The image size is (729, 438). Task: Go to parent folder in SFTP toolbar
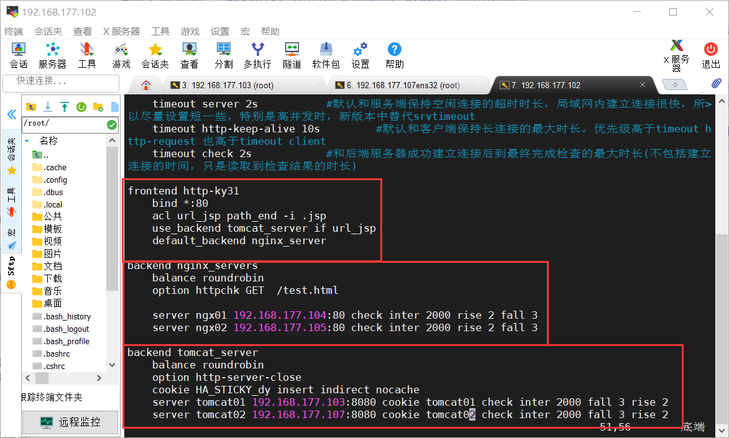(x=31, y=107)
